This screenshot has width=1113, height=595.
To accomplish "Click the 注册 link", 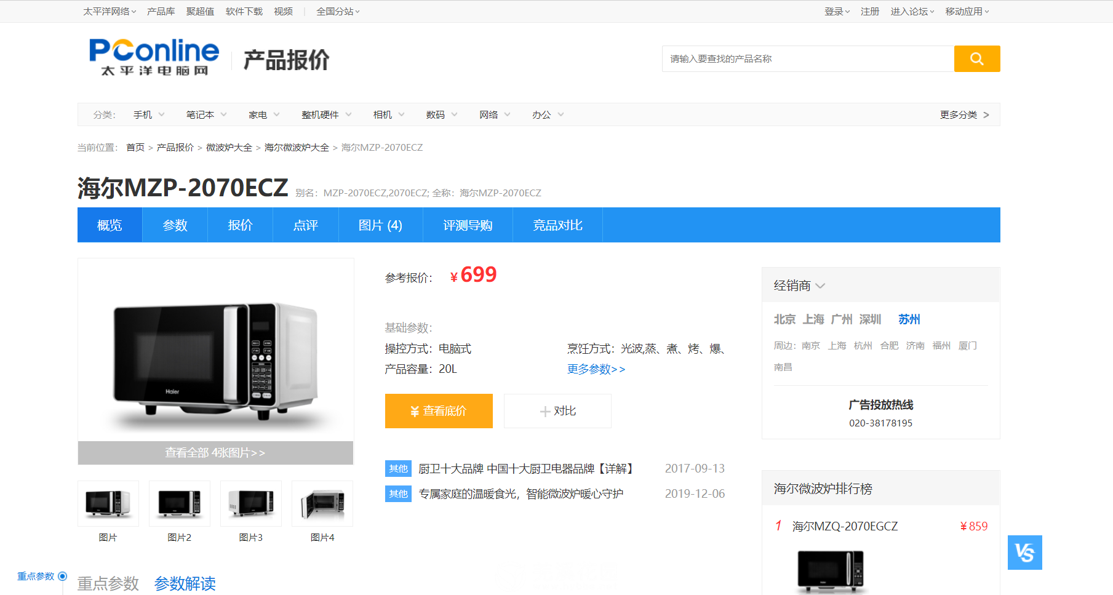I will 870,11.
